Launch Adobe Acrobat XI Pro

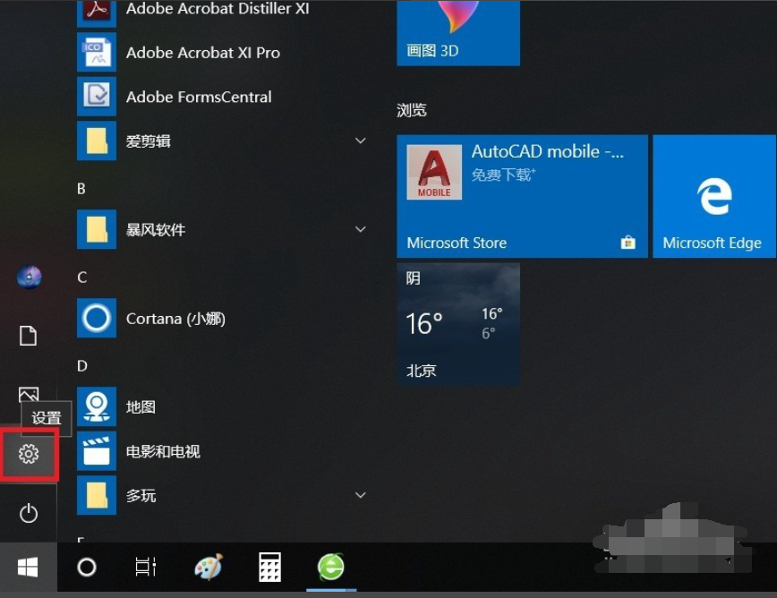coord(202,53)
